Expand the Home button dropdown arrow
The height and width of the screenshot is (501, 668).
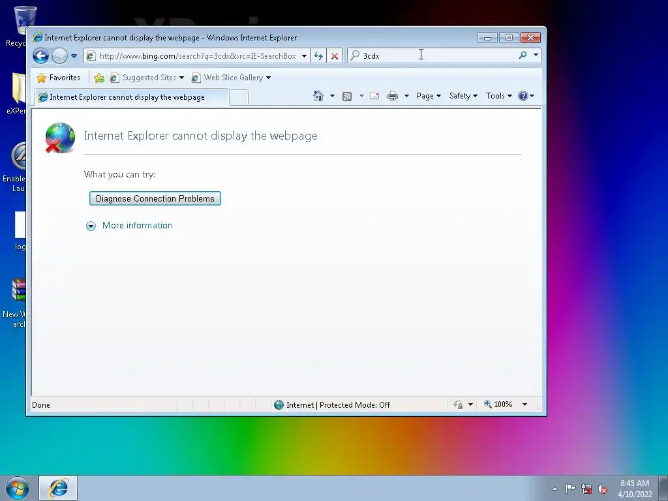[x=332, y=96]
